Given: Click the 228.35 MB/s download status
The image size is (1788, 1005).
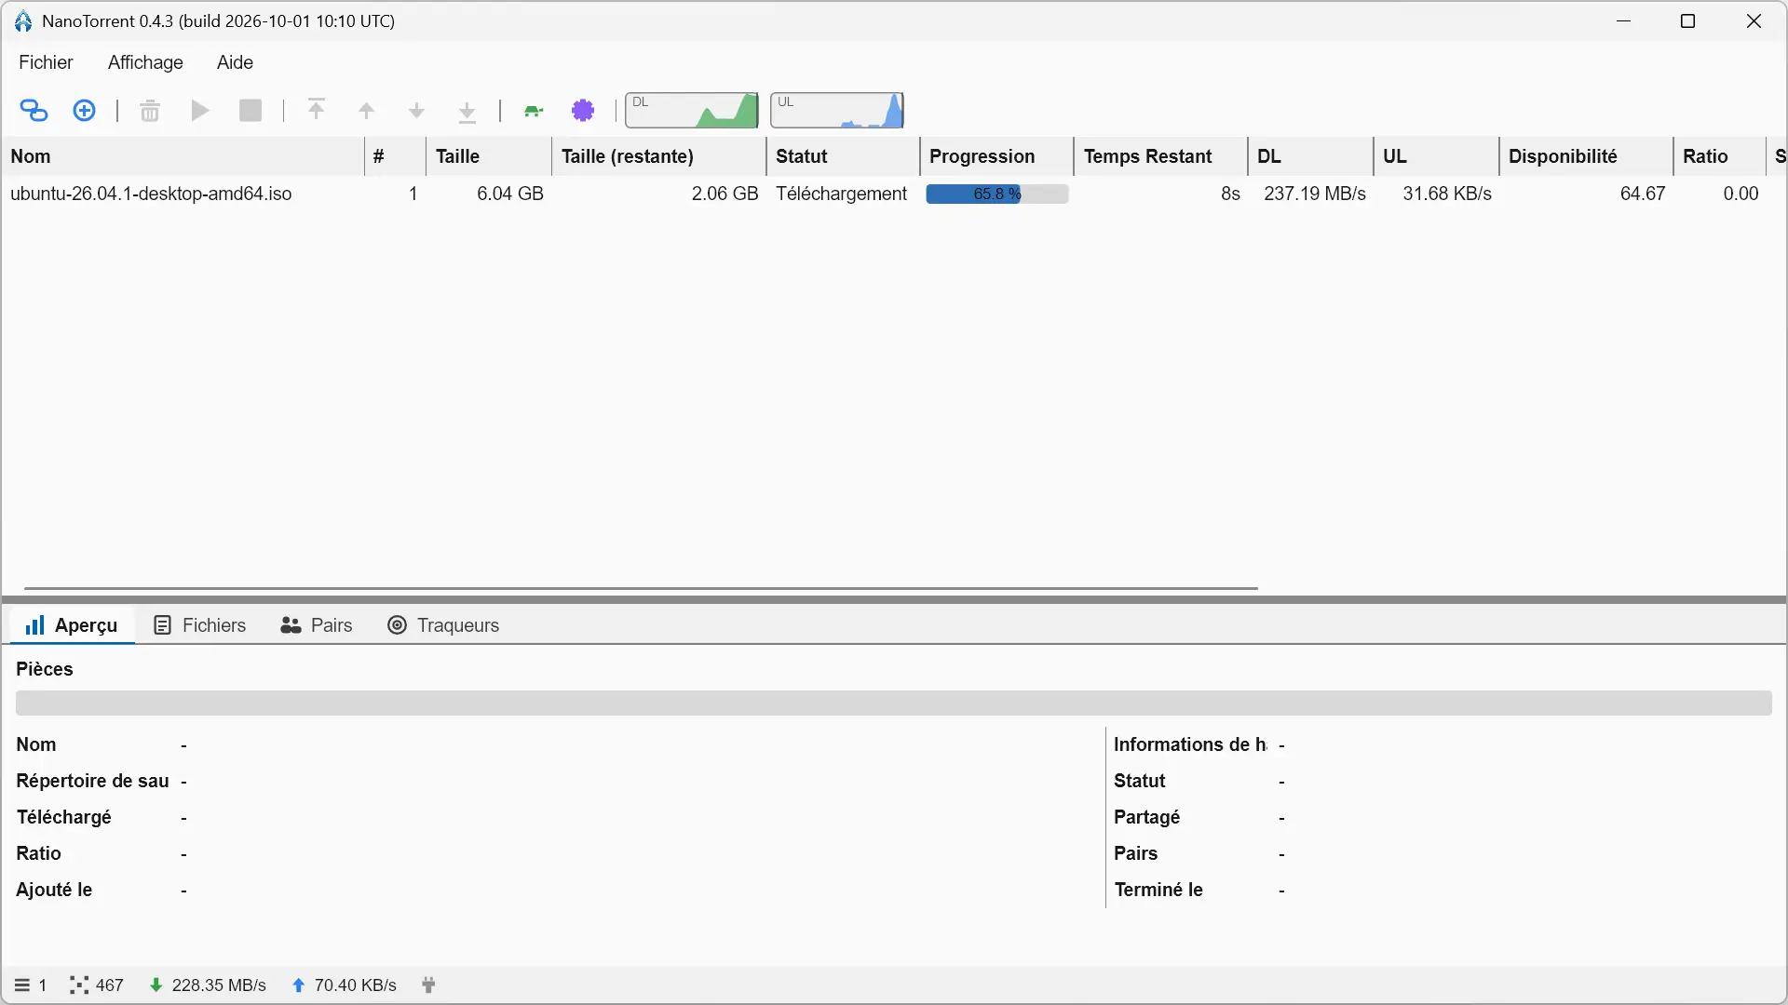Looking at the screenshot, I should pyautogui.click(x=209, y=985).
